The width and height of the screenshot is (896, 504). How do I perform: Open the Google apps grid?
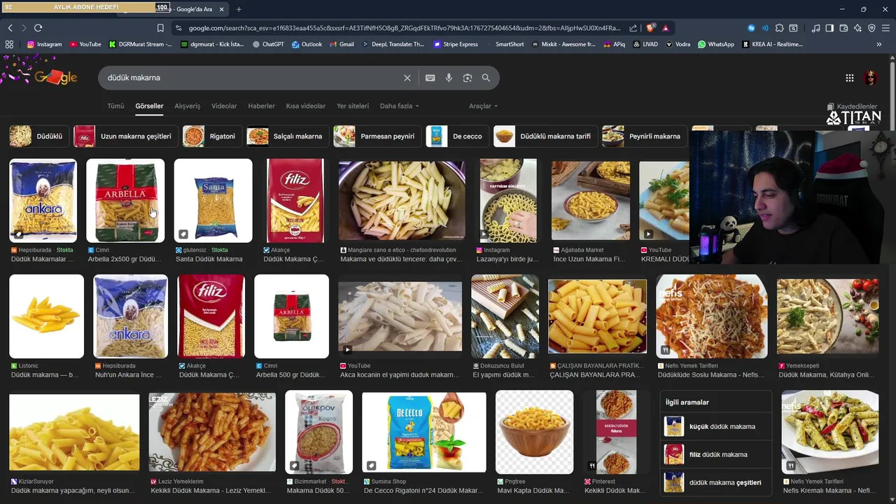pos(849,78)
